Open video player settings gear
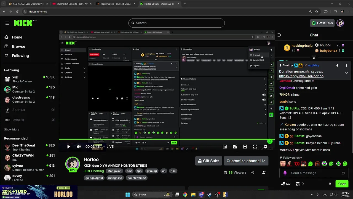The width and height of the screenshot is (353, 199). tap(265, 147)
